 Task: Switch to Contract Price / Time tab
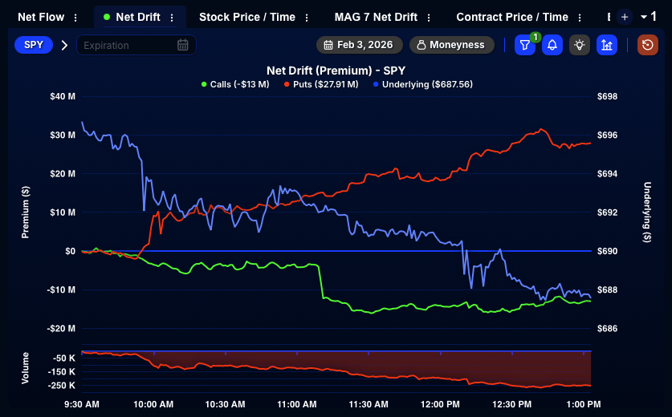pos(512,17)
